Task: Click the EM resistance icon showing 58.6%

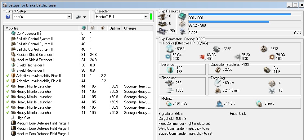Action: pos(168,57)
